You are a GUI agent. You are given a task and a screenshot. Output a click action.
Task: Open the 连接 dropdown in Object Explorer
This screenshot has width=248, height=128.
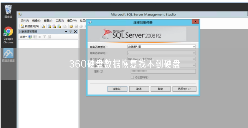23,37
